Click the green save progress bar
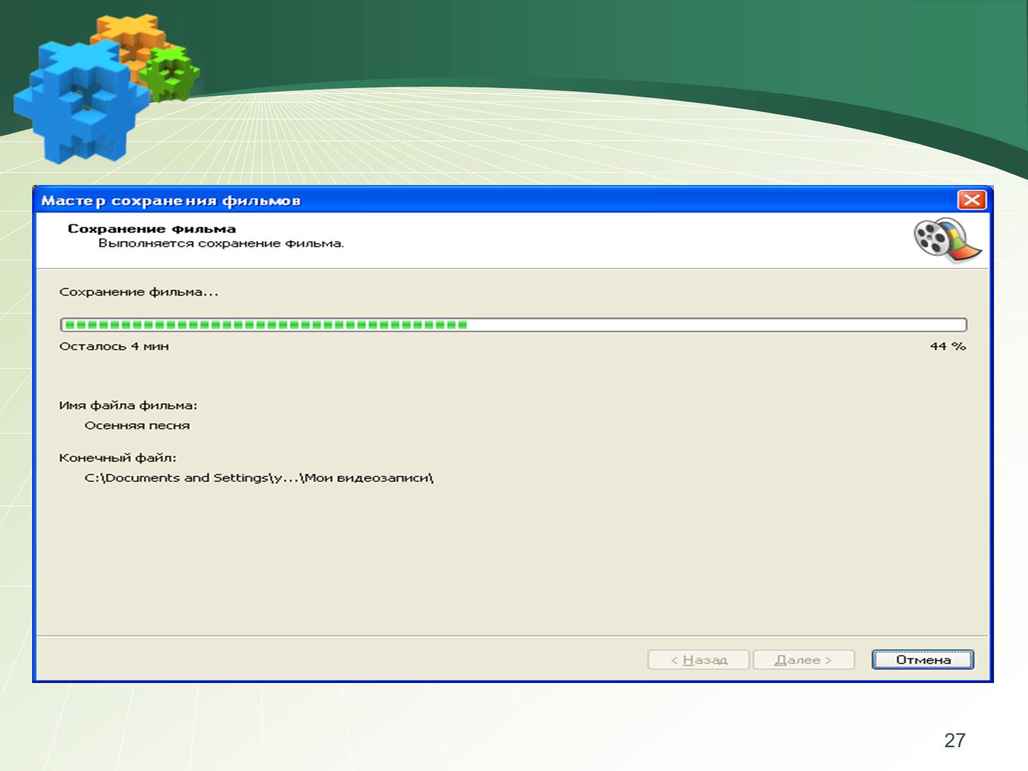 [513, 324]
